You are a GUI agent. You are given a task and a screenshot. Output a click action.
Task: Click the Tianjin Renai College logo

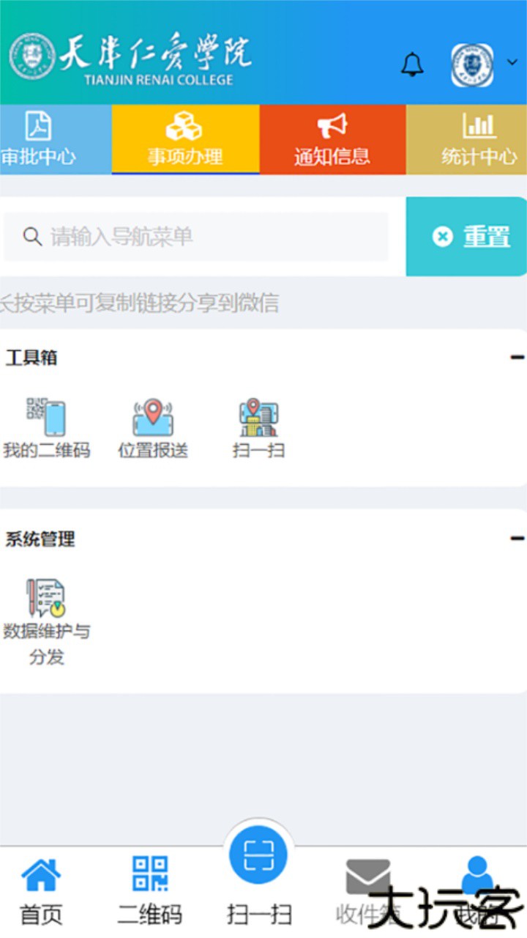point(130,59)
